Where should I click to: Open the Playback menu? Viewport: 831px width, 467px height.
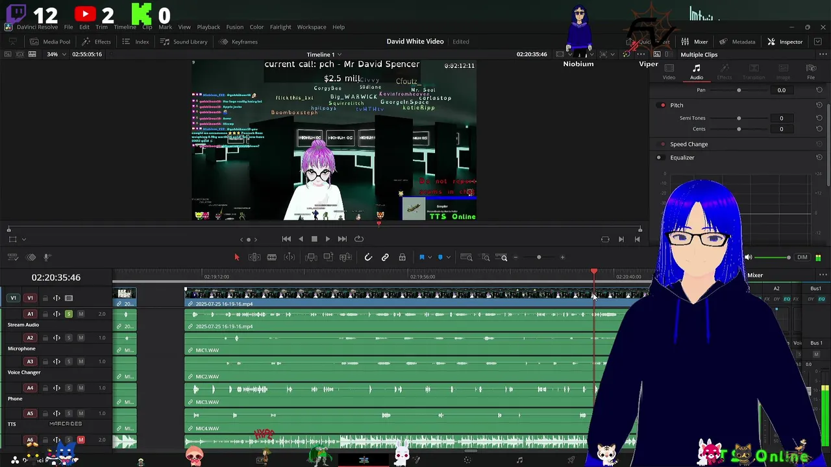coord(208,27)
